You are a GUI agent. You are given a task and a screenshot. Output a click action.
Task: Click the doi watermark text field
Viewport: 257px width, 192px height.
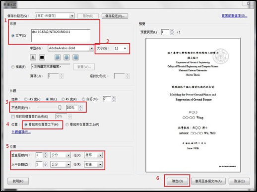pyautogui.click(x=61, y=36)
